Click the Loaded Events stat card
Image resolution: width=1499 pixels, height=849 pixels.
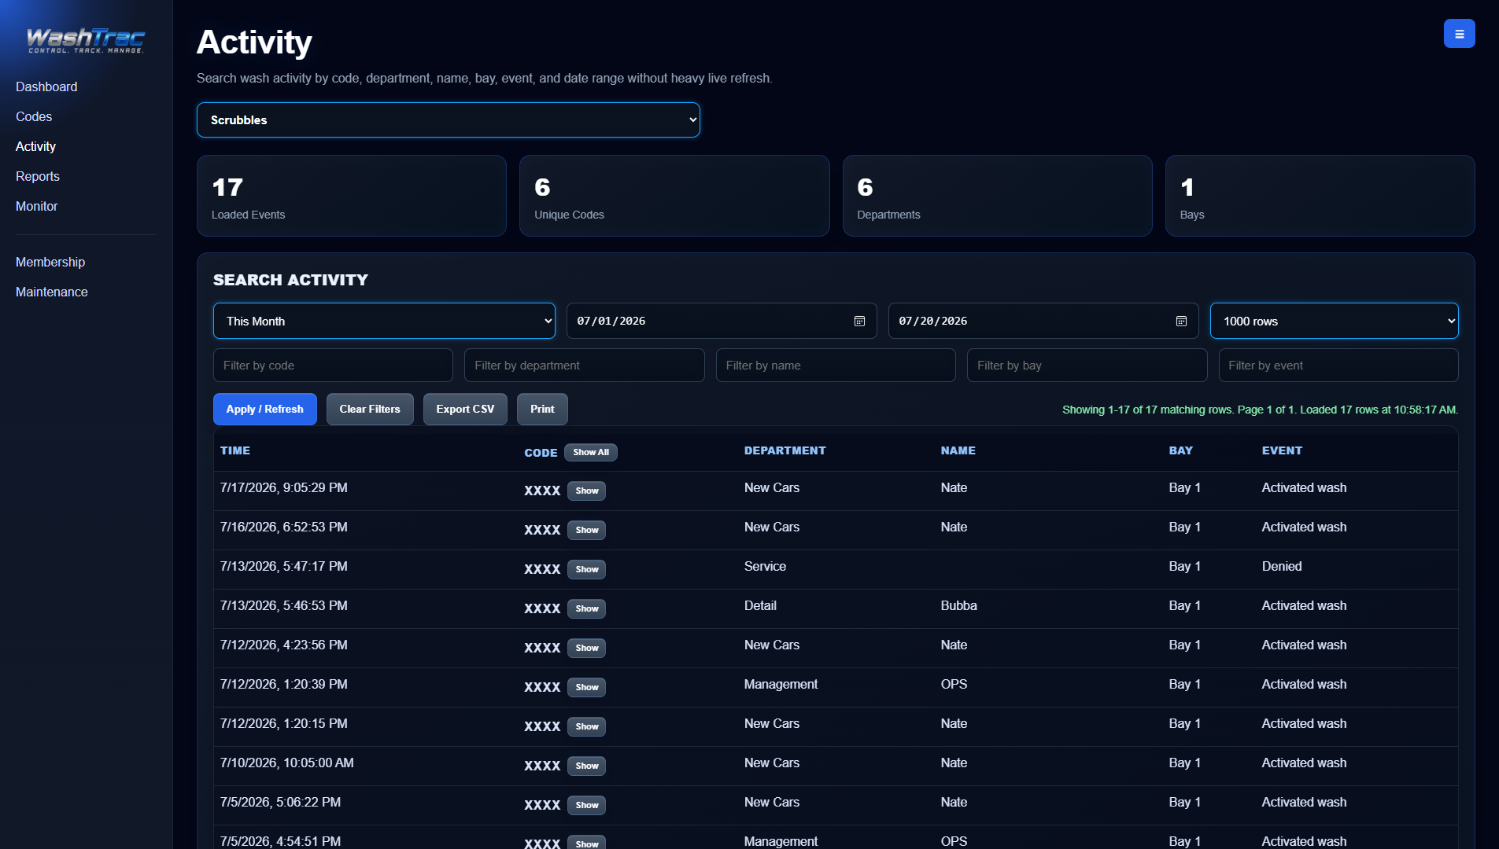pos(352,196)
